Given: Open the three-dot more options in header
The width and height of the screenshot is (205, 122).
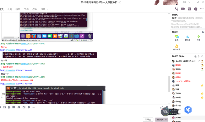Looking at the screenshot, I should click(202, 9).
